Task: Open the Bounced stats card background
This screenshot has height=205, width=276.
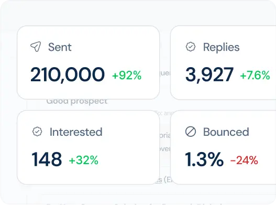Action: click(223, 147)
